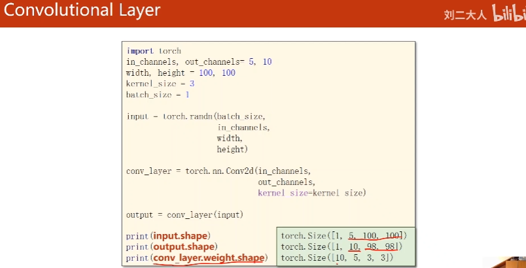
Task: Select the "height)" argument line
Action: tap(232, 150)
